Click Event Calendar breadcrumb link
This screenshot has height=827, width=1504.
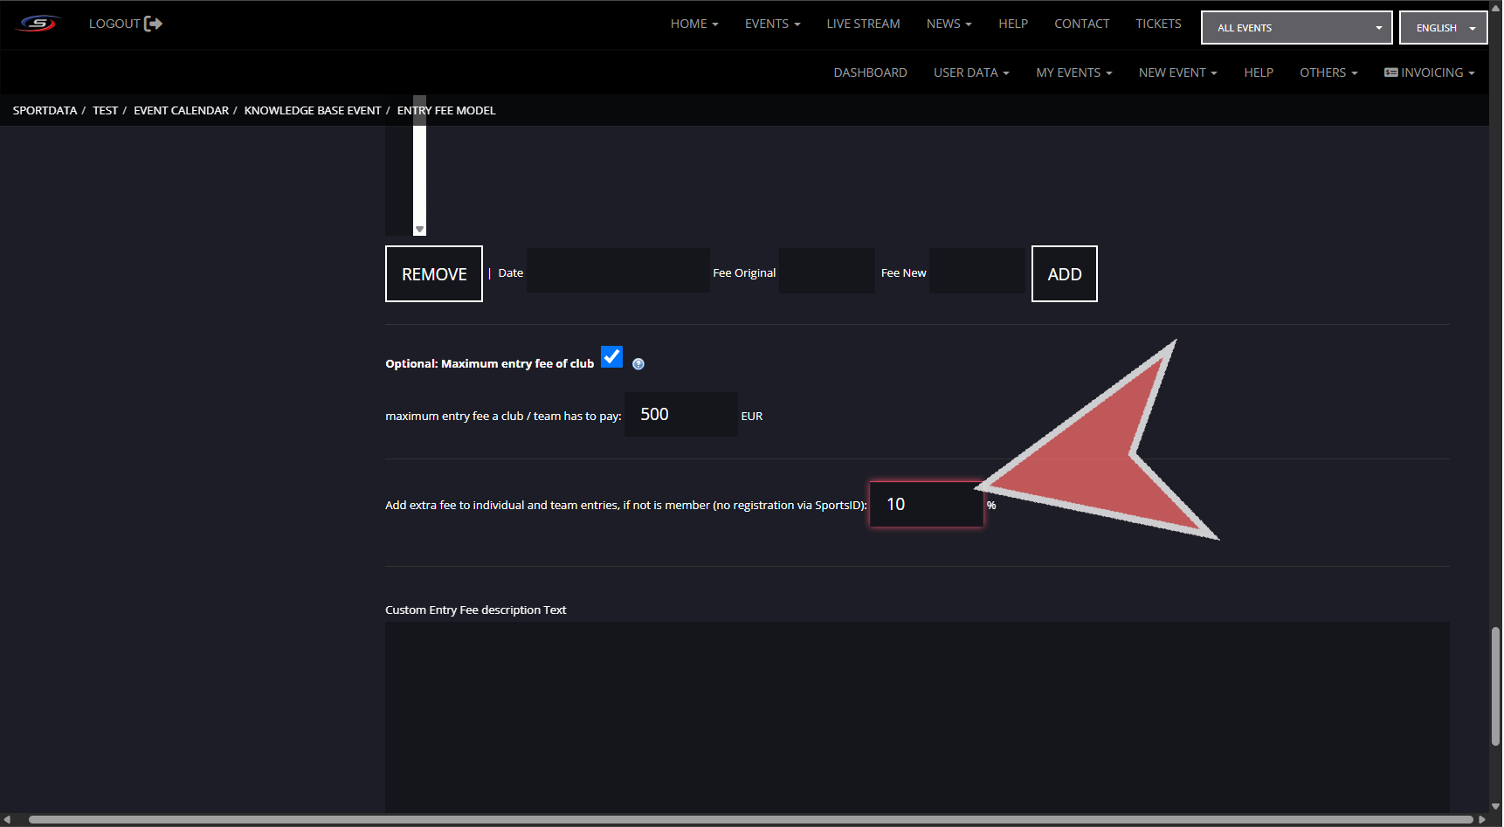[181, 111]
